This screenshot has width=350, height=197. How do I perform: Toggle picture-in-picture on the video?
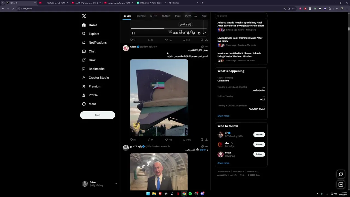pos(199,33)
